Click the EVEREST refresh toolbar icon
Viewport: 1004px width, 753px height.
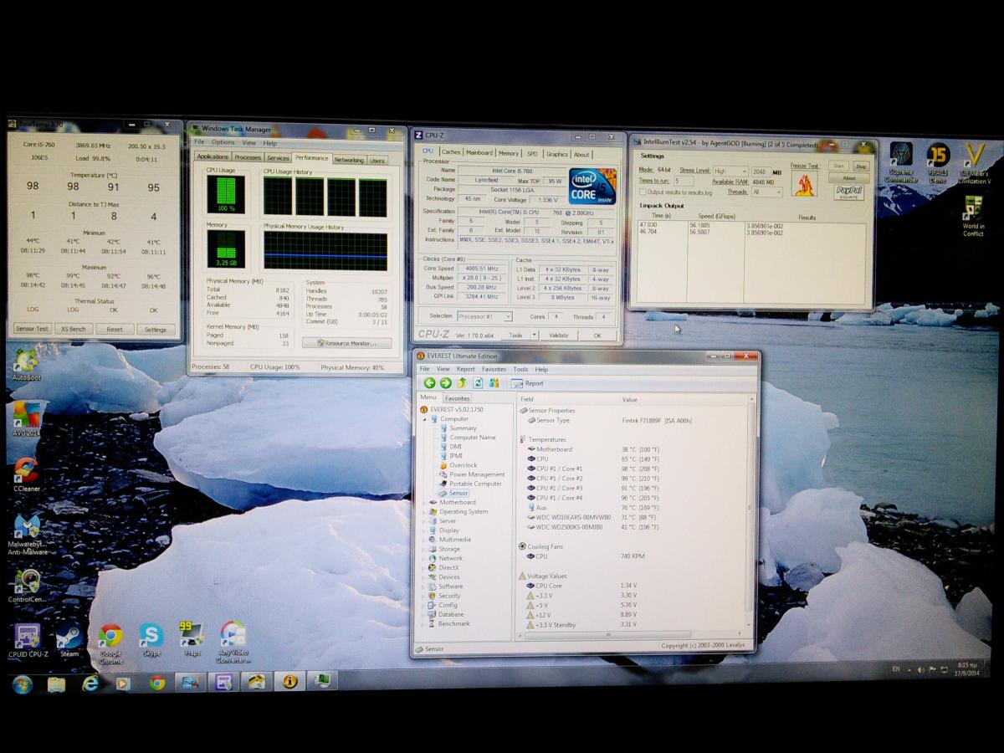pos(478,383)
